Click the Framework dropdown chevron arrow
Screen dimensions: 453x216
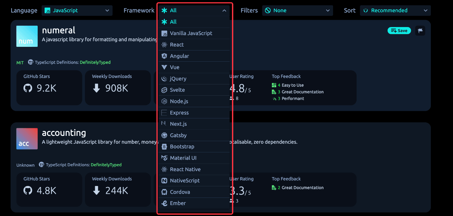click(x=224, y=11)
